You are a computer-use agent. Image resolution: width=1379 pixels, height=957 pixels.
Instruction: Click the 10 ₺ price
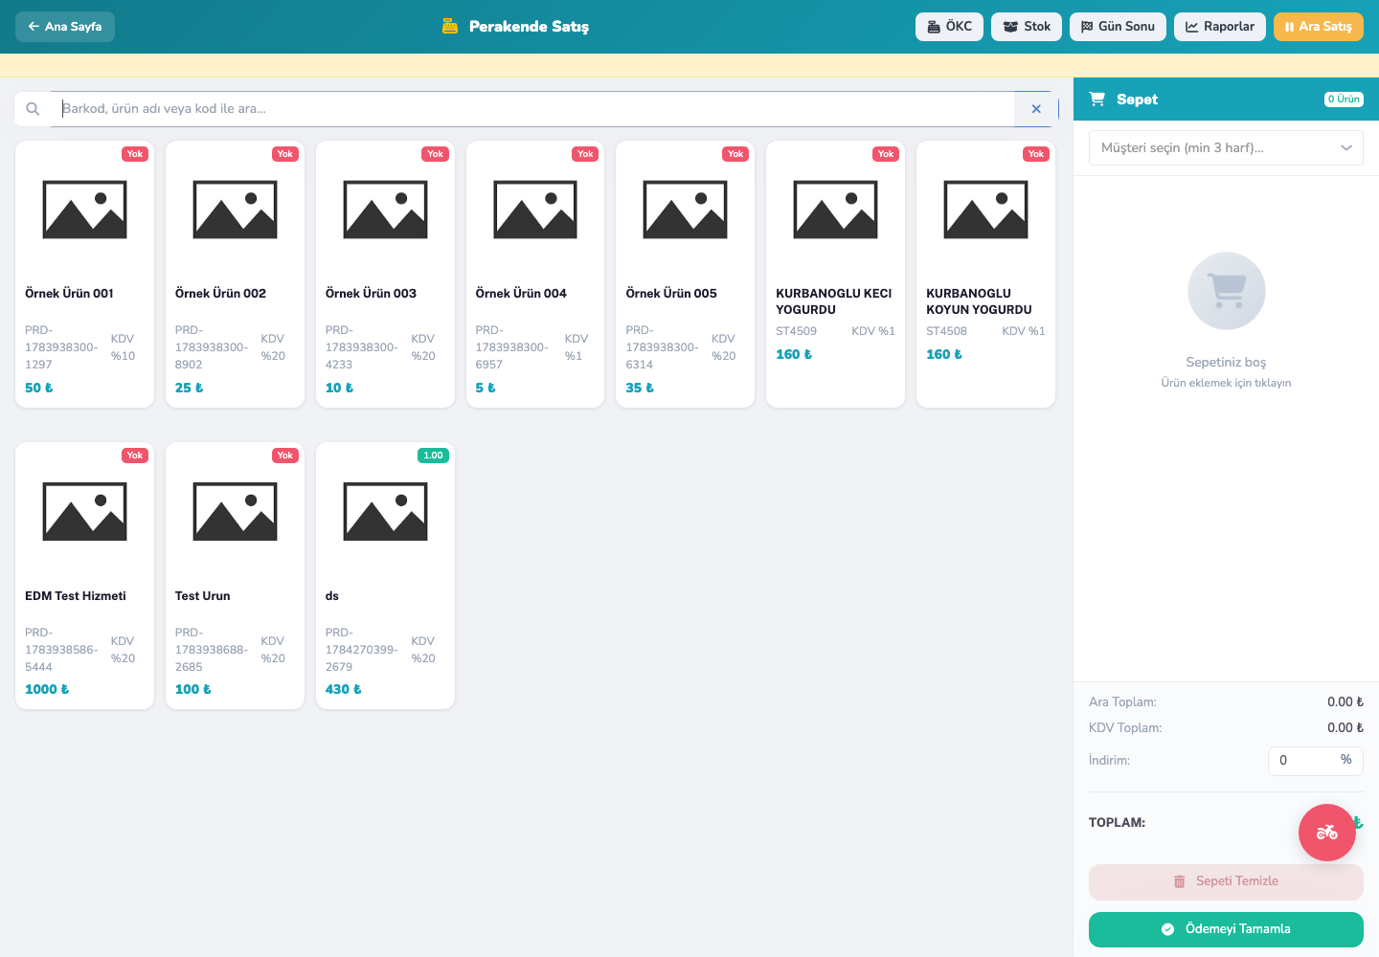[x=340, y=388]
